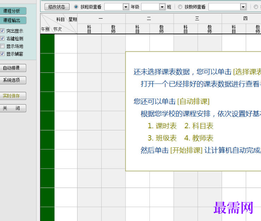Image resolution: width=261 pixels, height=221 pixels.
Task: Toggle the 突出显示 checkbox
Action: pyautogui.click(x=3, y=31)
